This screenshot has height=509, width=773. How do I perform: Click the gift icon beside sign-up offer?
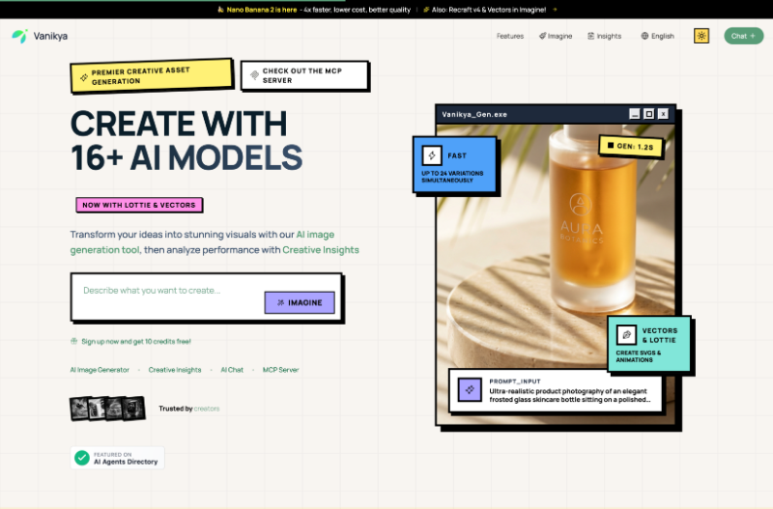[74, 341]
